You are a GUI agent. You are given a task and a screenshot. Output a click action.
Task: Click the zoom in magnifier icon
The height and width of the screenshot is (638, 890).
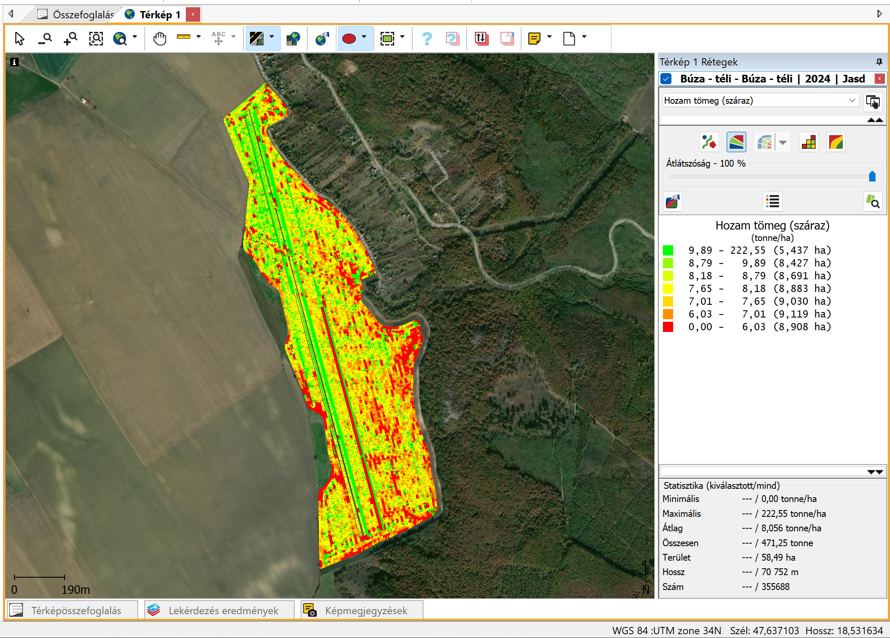(x=70, y=39)
